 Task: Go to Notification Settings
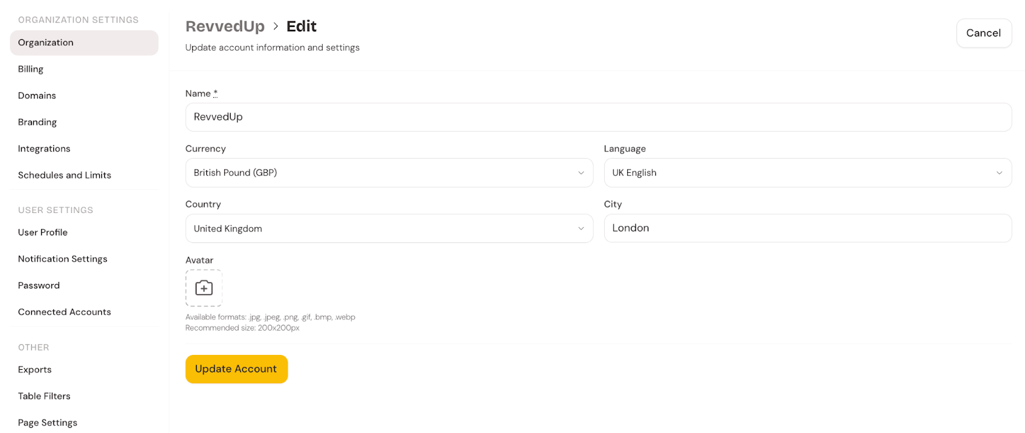coord(63,259)
